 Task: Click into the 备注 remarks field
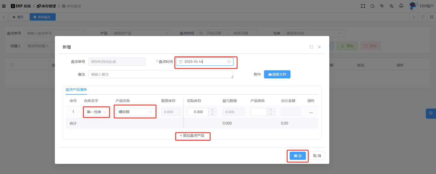[161, 74]
